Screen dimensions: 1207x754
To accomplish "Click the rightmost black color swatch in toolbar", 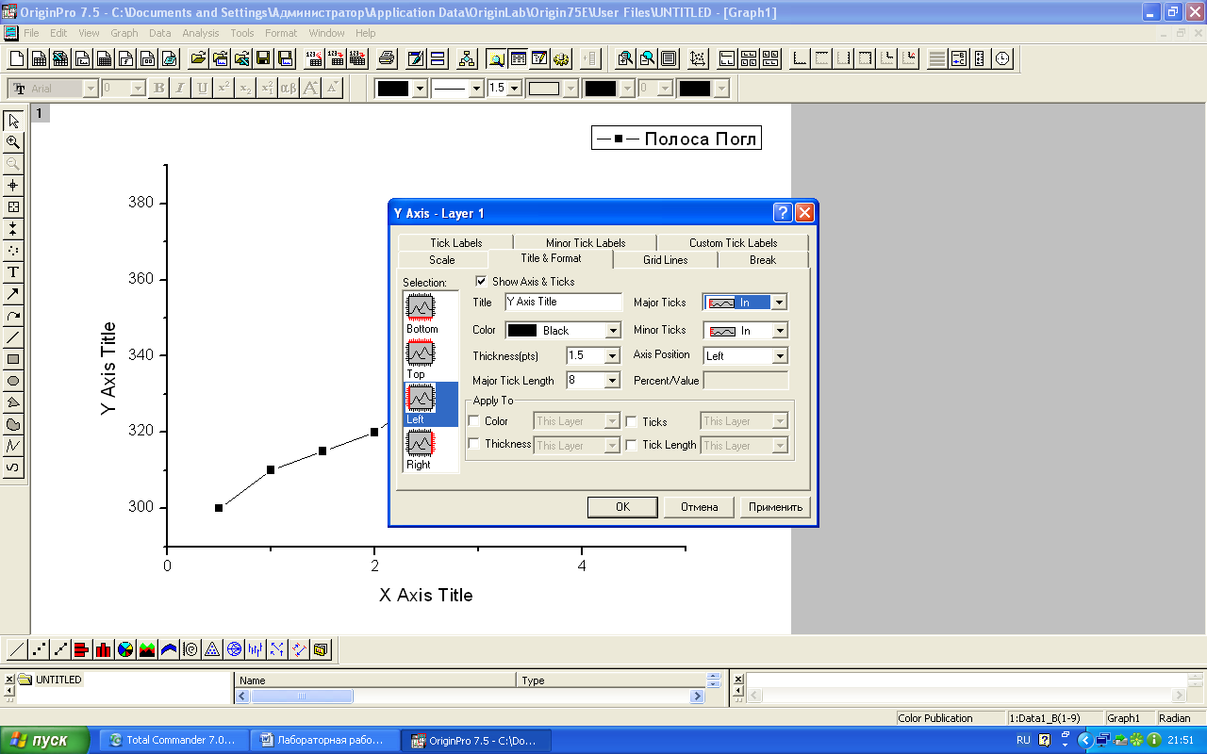I will (x=695, y=89).
